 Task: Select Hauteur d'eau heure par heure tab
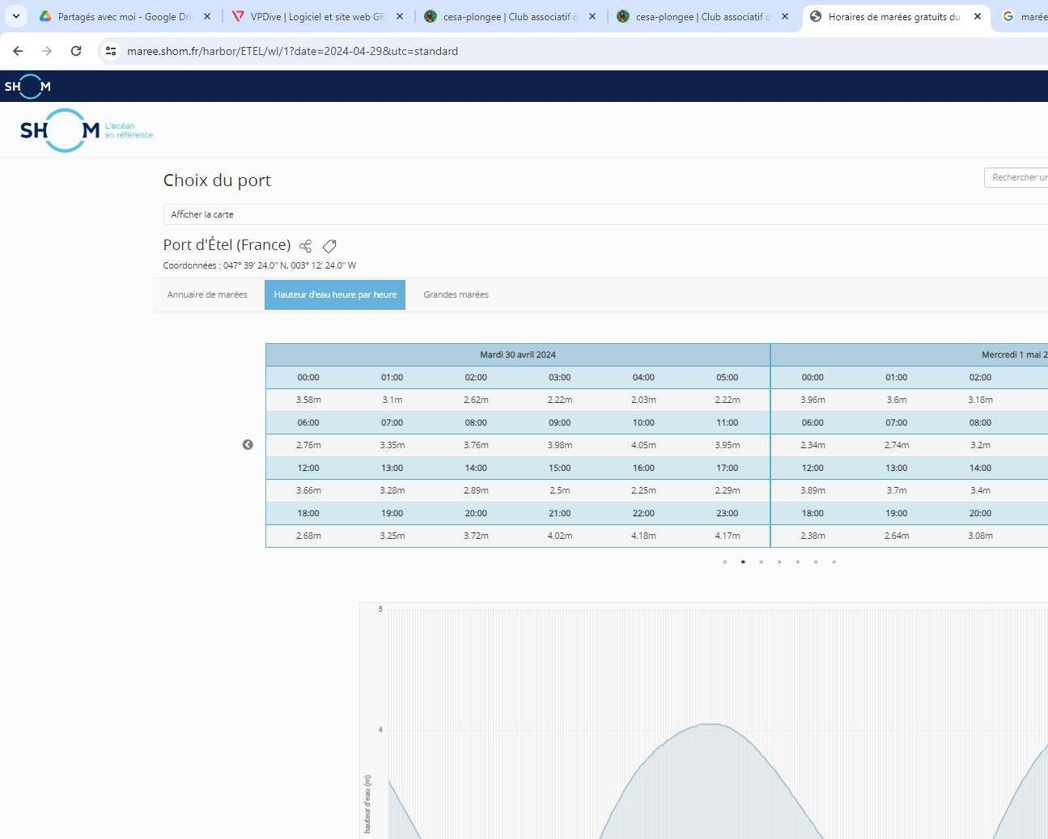[x=335, y=294]
